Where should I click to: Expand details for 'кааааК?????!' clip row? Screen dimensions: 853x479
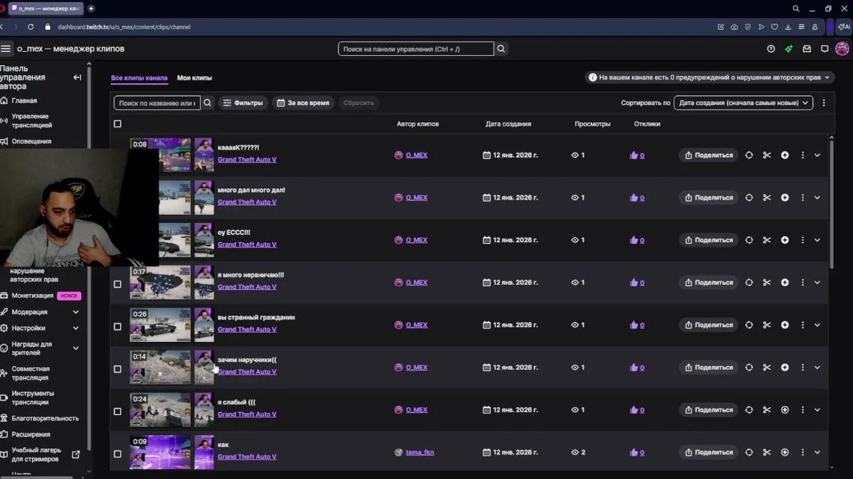coord(818,155)
